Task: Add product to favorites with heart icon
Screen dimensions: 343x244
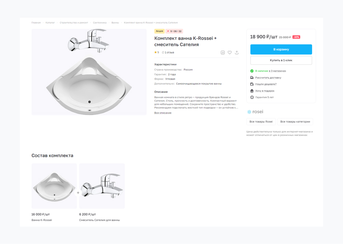Action: [229, 53]
